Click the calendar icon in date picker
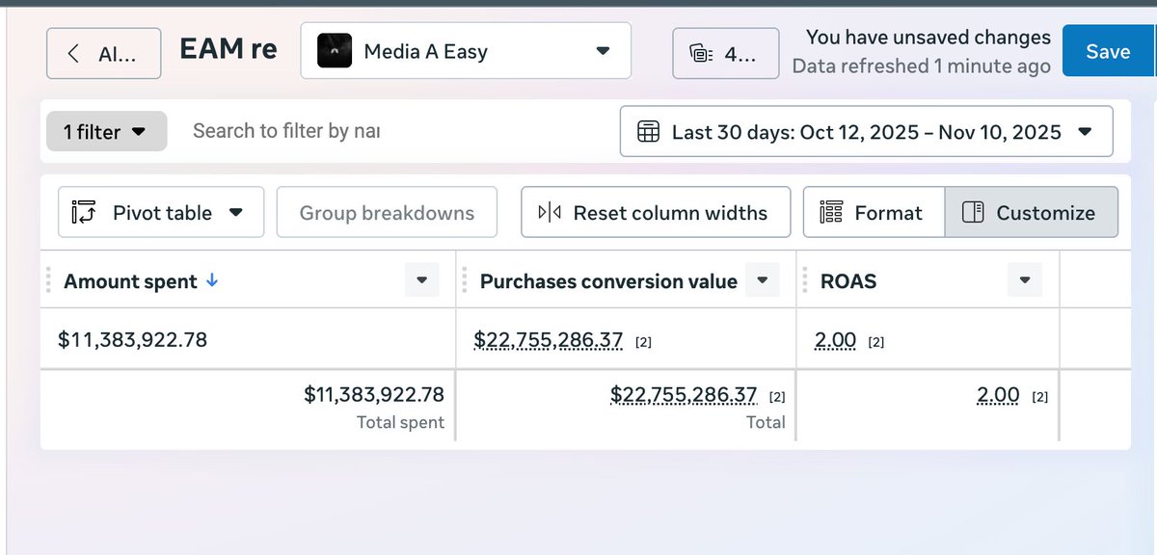Viewport: 1157px width, 555px height. point(649,131)
